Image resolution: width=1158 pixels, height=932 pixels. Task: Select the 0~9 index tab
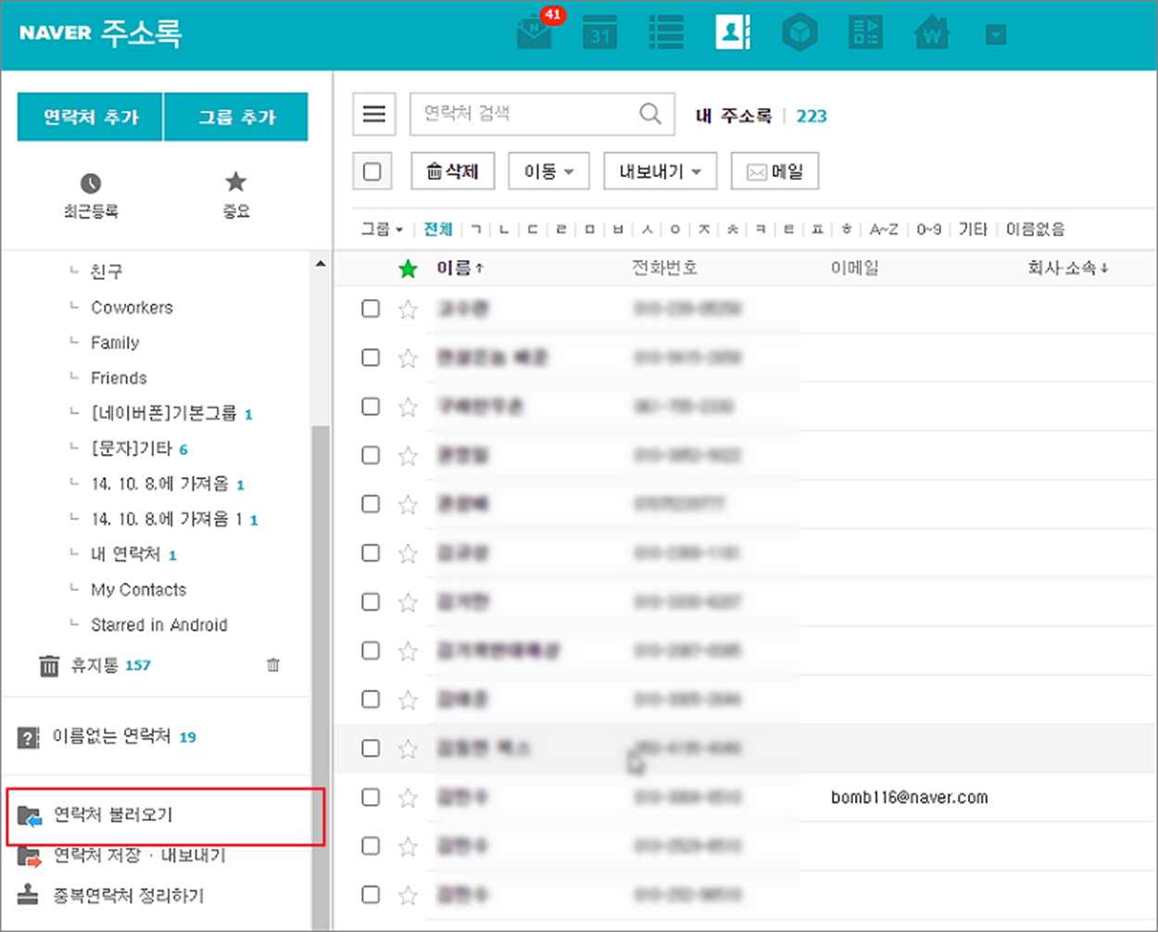[929, 229]
